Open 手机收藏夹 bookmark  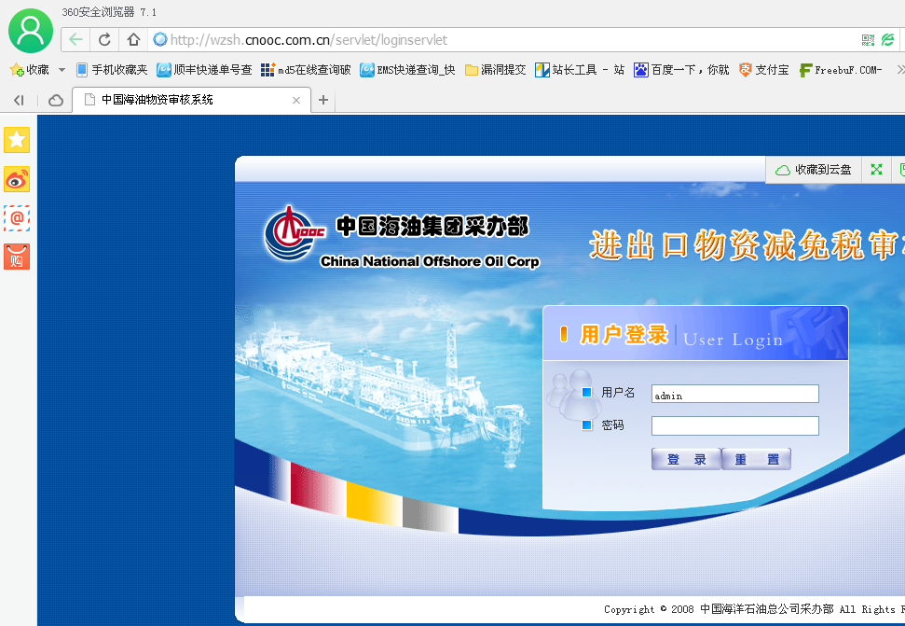[x=112, y=70]
